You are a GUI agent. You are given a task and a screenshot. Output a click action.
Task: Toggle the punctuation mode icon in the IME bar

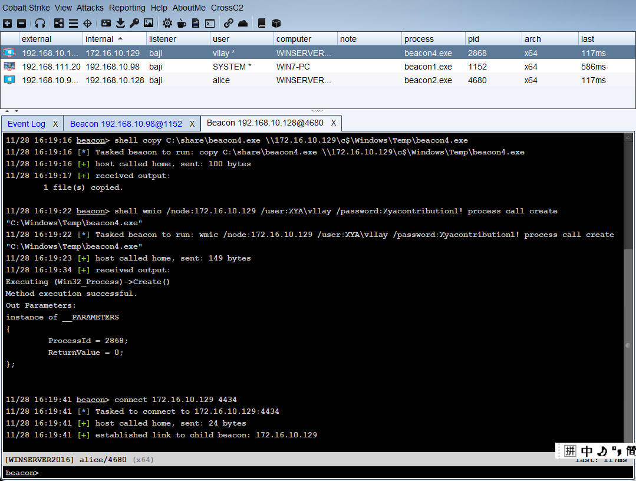[617, 450]
